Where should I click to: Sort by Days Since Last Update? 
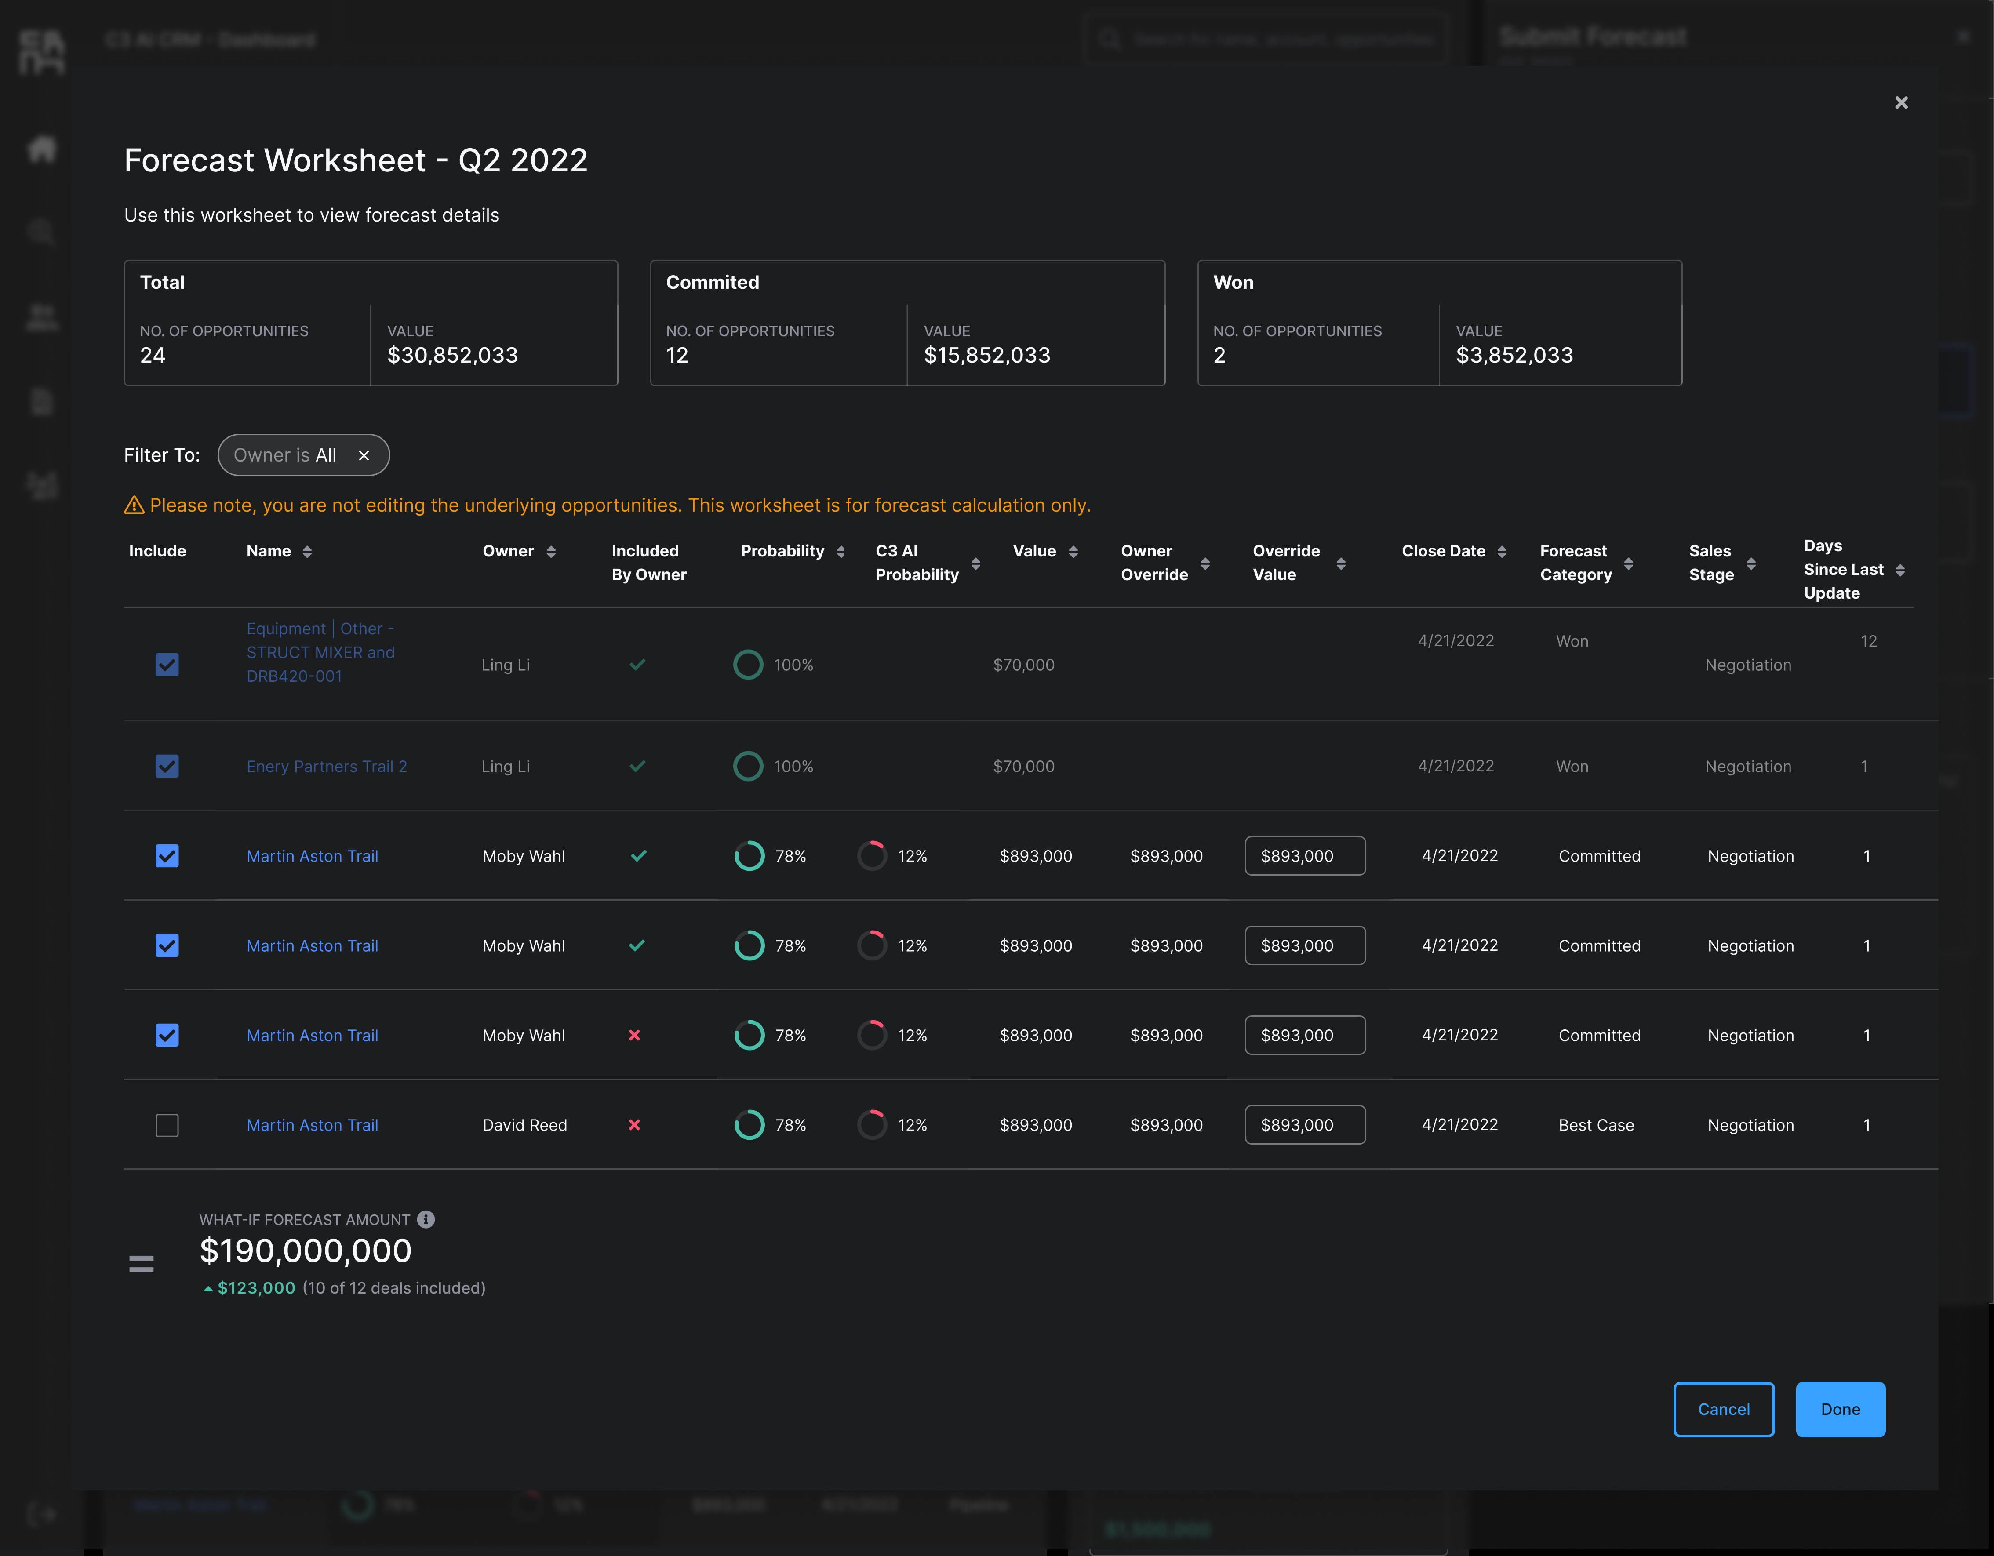click(1899, 570)
